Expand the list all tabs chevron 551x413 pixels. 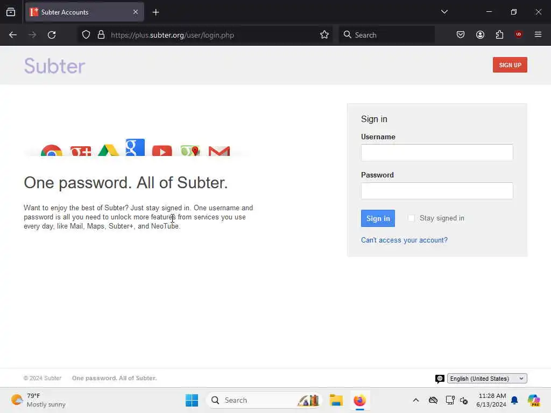click(444, 12)
